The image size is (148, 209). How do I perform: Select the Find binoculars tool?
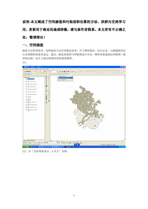click(46, 99)
